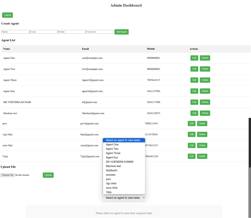This screenshot has height=218, width=251.
Task: Click email pavi@gmail.com in table
Action: (x=90, y=124)
